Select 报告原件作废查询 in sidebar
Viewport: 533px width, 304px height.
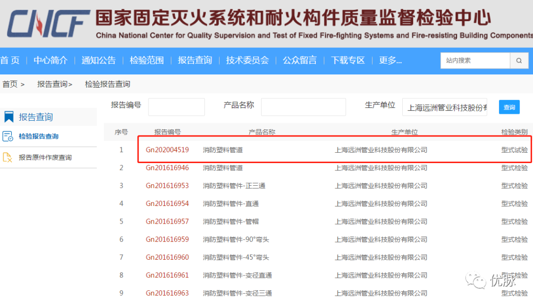[x=45, y=158]
